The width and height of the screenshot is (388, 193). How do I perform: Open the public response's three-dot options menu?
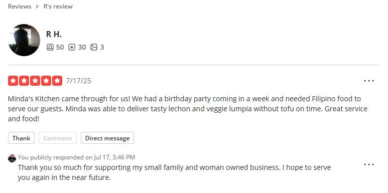tap(369, 164)
